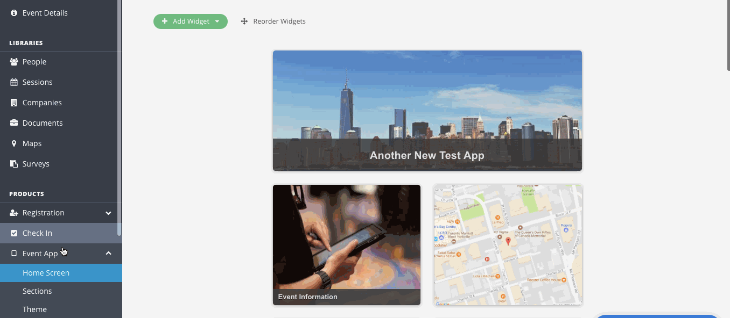Open the Check In product
Screen dimensions: 730x318
pyautogui.click(x=61, y=233)
